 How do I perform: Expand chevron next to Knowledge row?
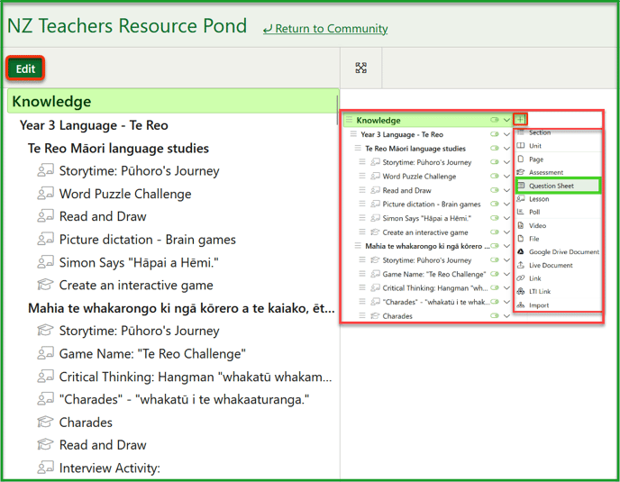pos(507,120)
